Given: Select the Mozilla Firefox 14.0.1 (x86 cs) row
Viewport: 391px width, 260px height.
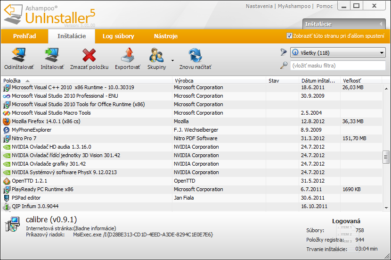Looking at the screenshot, I should click(x=192, y=121).
